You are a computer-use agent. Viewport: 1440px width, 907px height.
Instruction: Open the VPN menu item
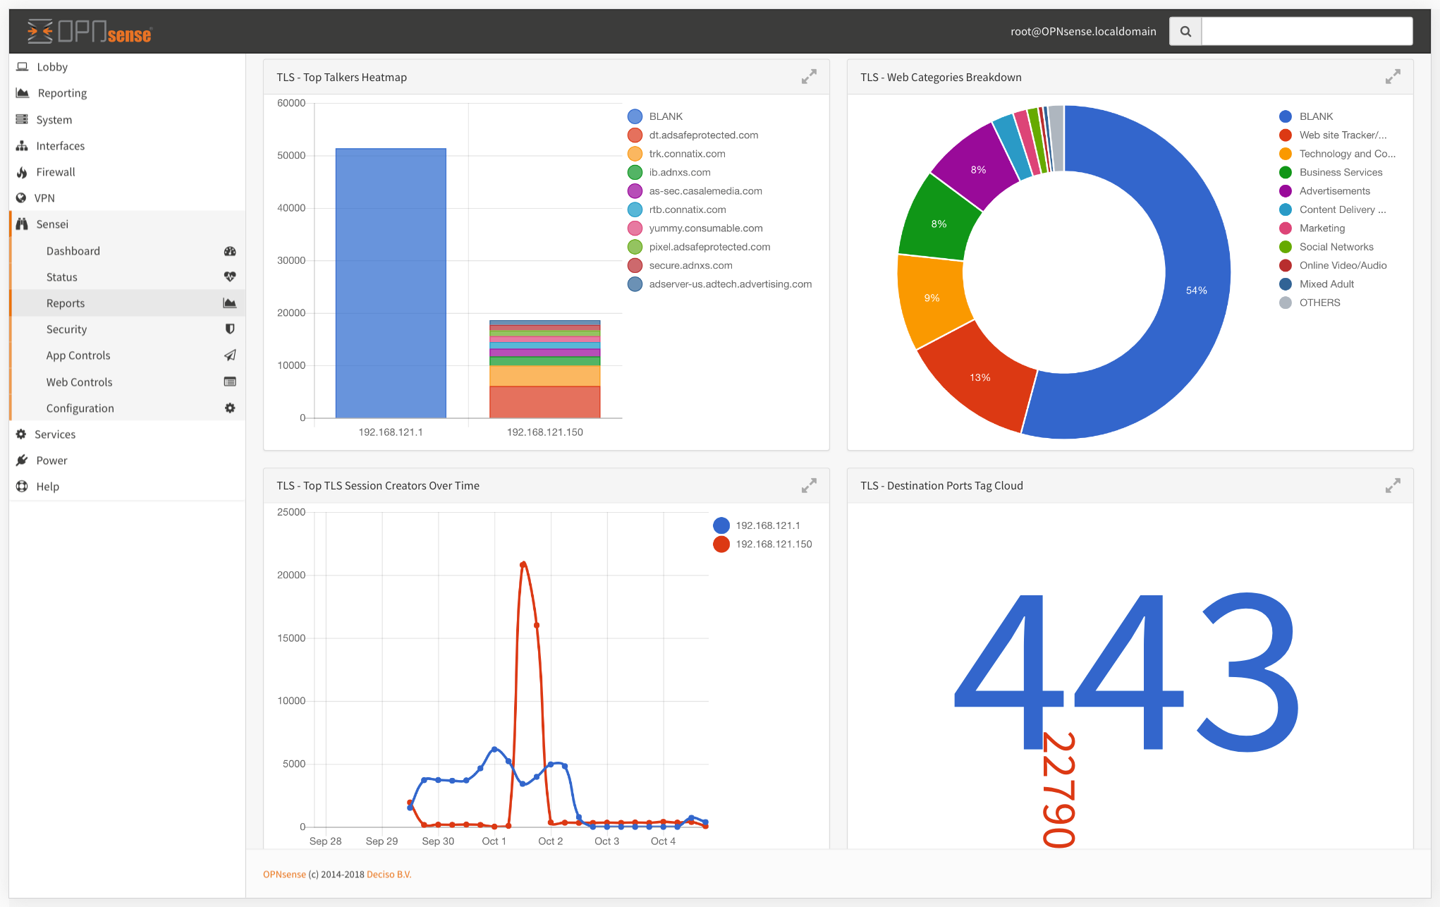pyautogui.click(x=44, y=197)
